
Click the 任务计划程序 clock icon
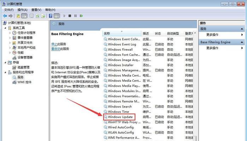(14, 33)
